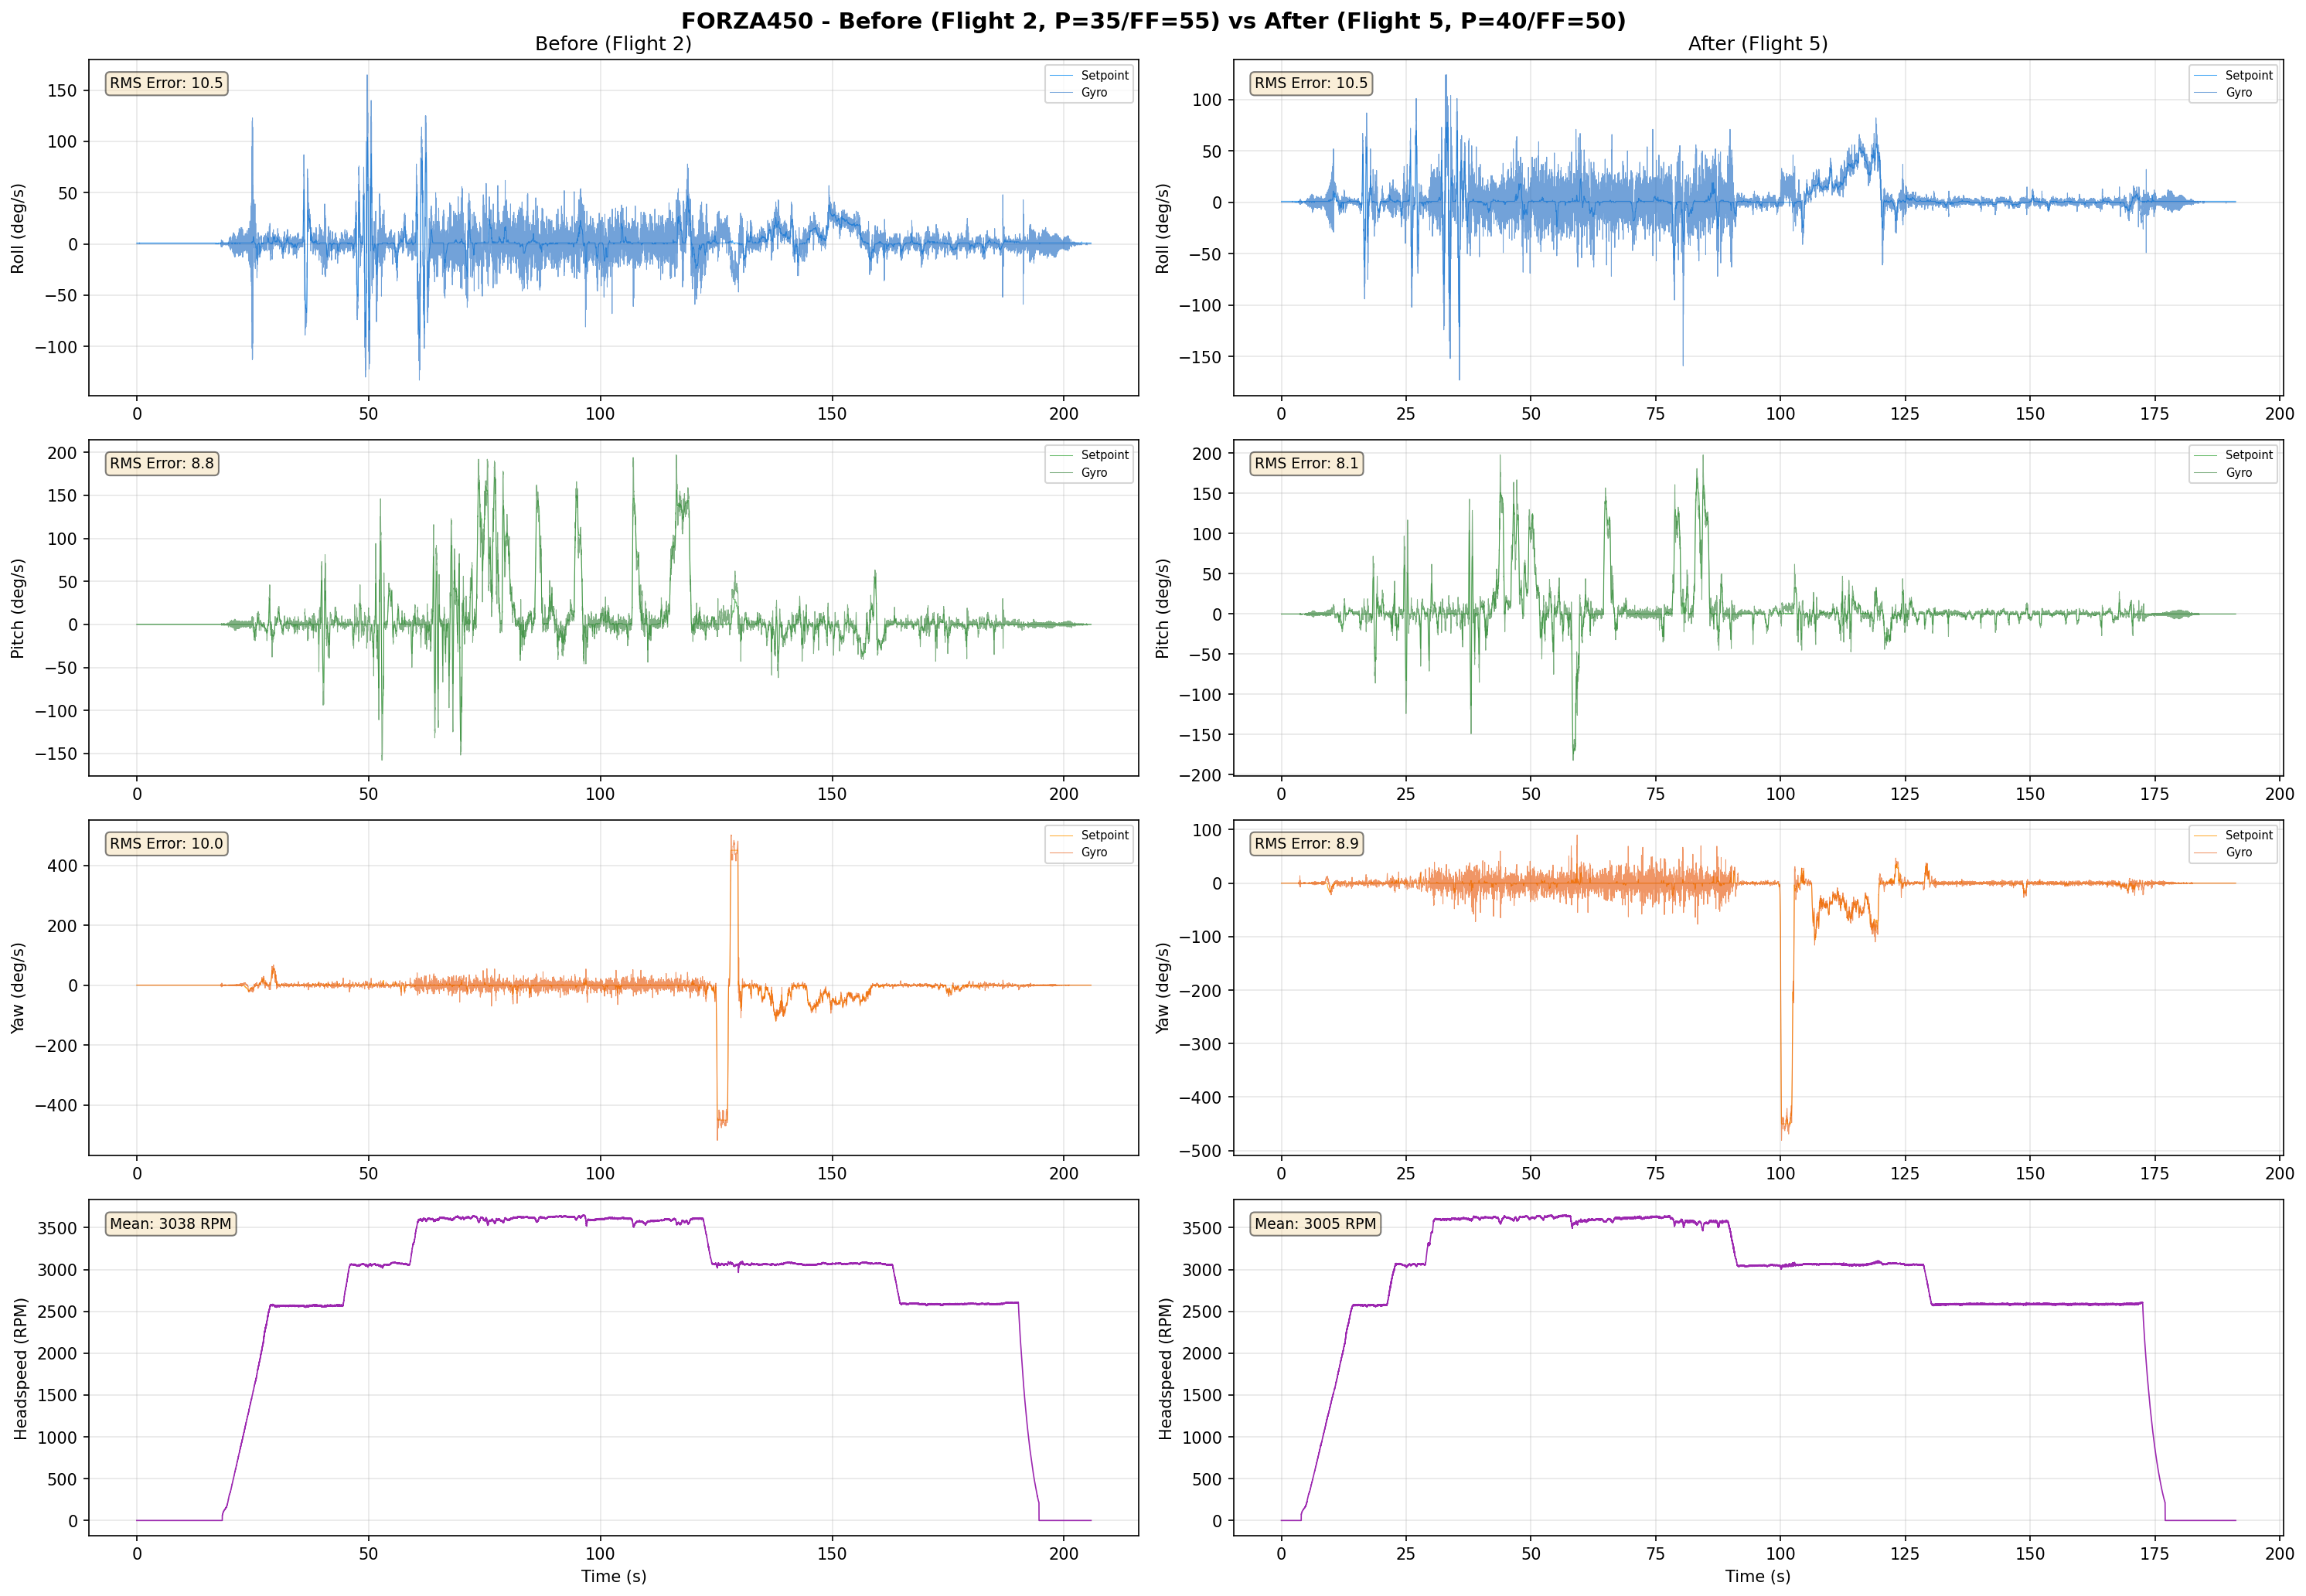This screenshot has width=2306, height=1596.
Task: Click 'RMS Error: 10.5' in Before Roll plot
Action: tap(166, 83)
